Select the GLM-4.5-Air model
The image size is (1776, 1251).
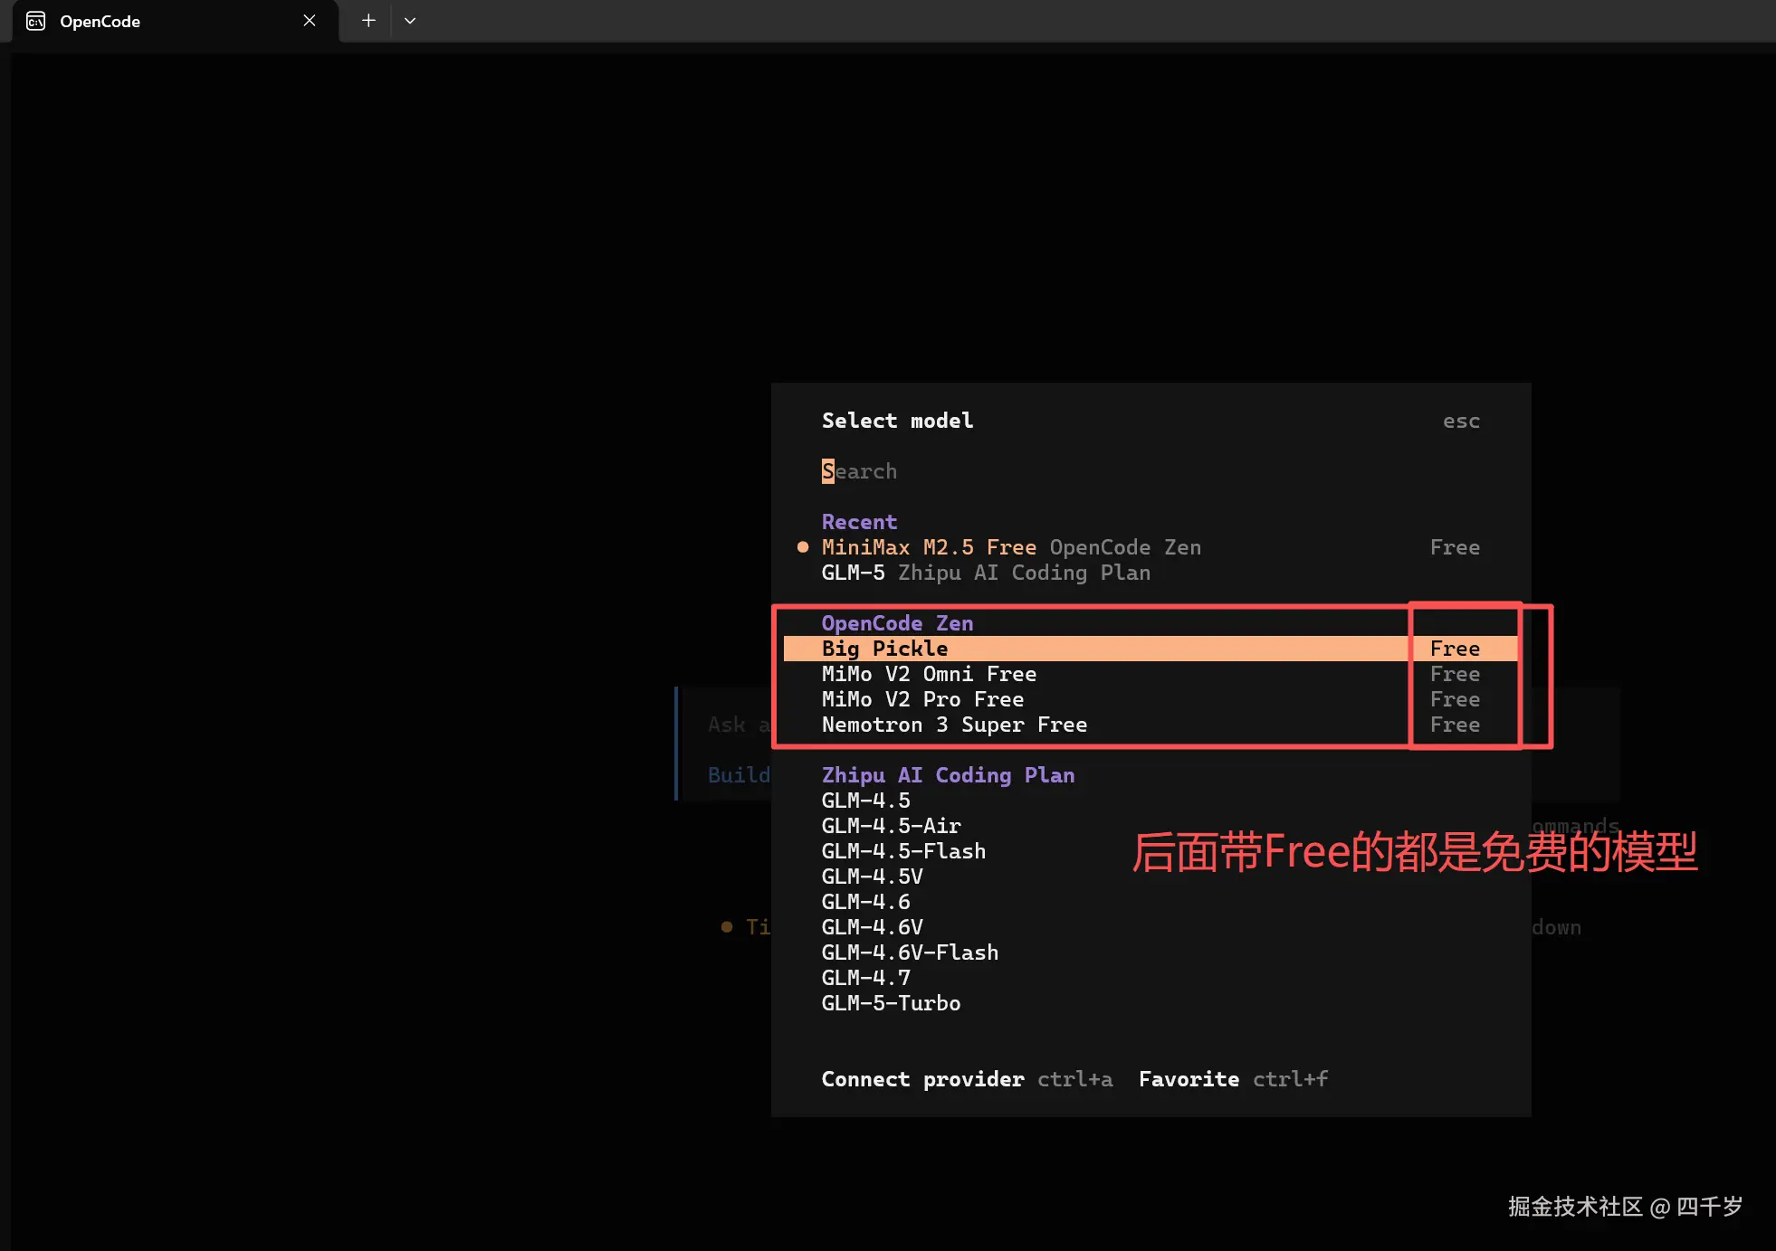891,826
